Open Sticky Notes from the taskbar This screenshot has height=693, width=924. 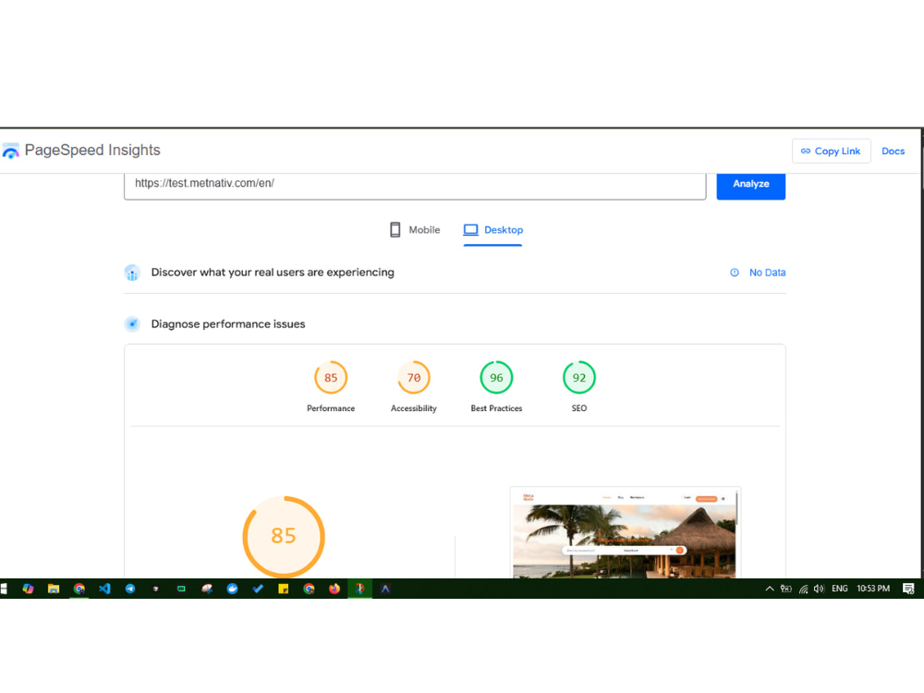(x=284, y=589)
